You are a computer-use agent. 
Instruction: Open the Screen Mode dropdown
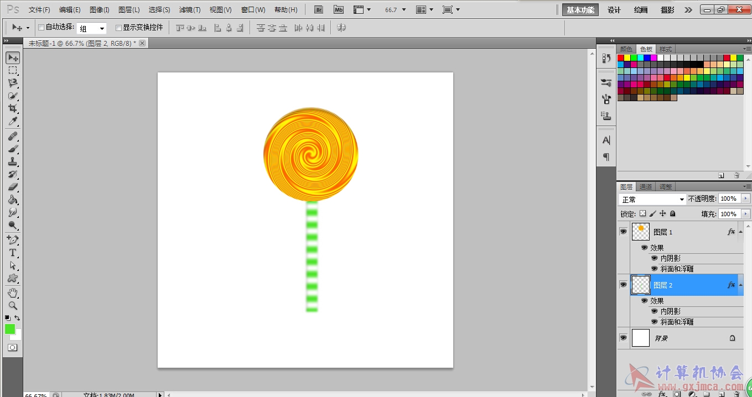click(x=452, y=10)
